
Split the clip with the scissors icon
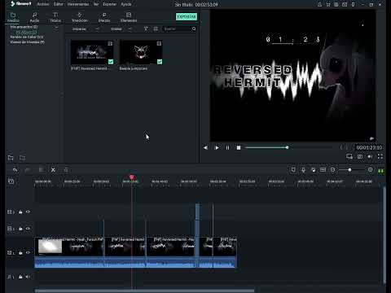point(53,170)
